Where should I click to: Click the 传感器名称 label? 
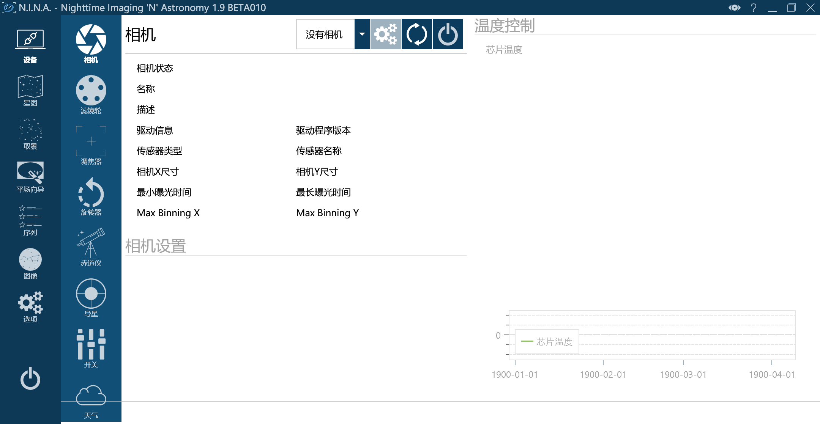[x=319, y=151]
